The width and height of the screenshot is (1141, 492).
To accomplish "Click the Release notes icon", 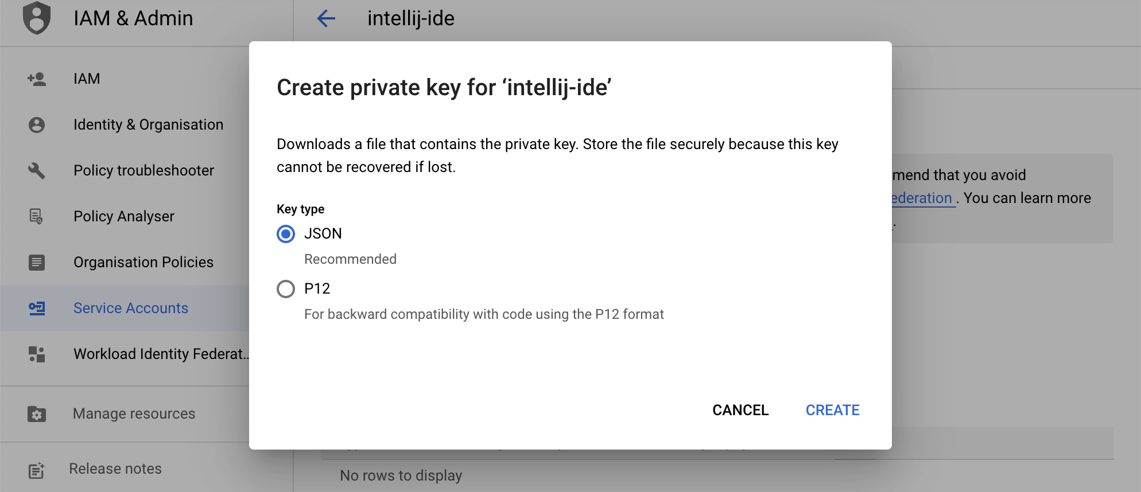I will tap(37, 470).
